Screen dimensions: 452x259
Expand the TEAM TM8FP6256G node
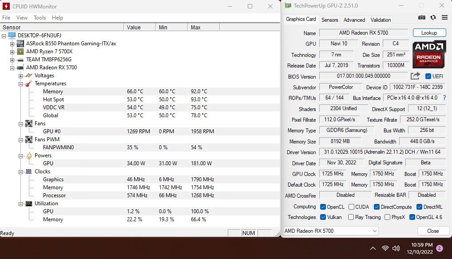tap(12, 60)
